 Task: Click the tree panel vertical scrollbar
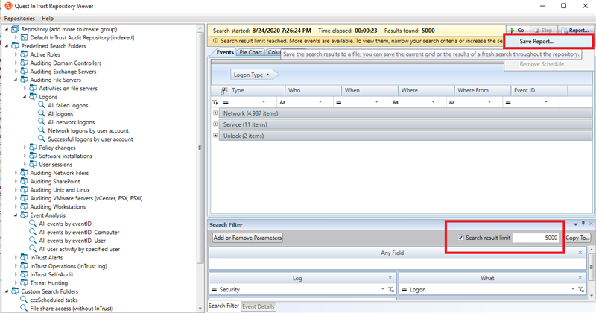[200, 148]
